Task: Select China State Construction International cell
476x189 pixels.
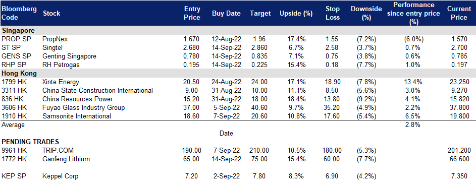Action: tap(97, 90)
